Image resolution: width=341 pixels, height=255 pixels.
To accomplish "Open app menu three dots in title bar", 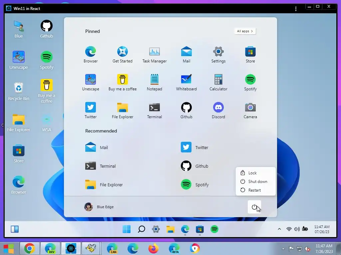I will coord(296,9).
